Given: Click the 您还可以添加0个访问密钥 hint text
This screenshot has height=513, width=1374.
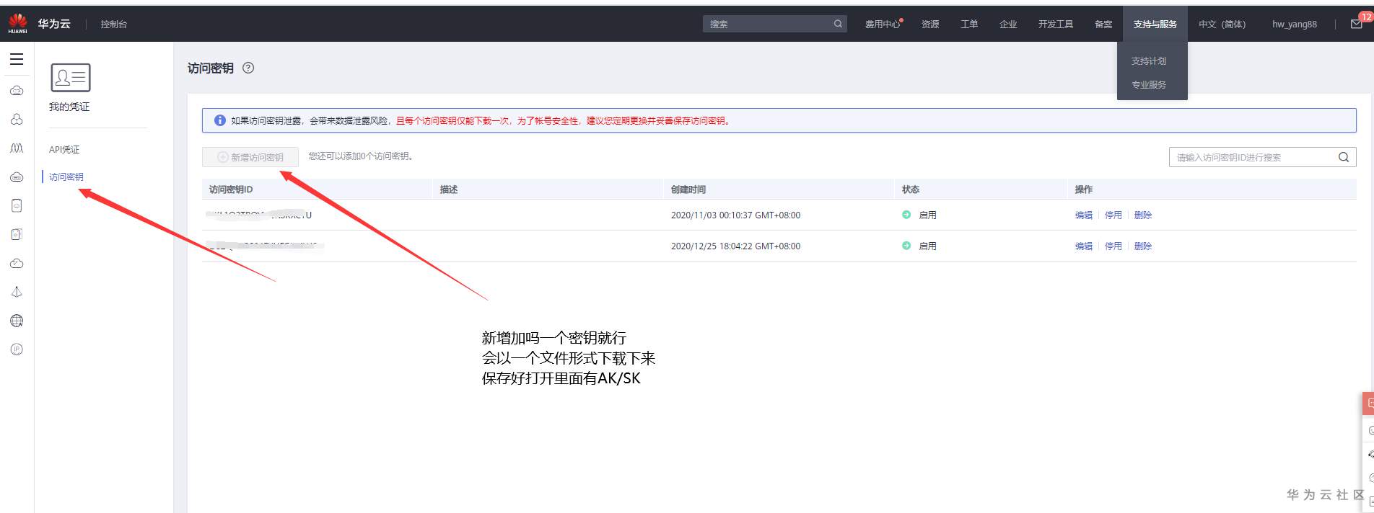Looking at the screenshot, I should [x=361, y=156].
